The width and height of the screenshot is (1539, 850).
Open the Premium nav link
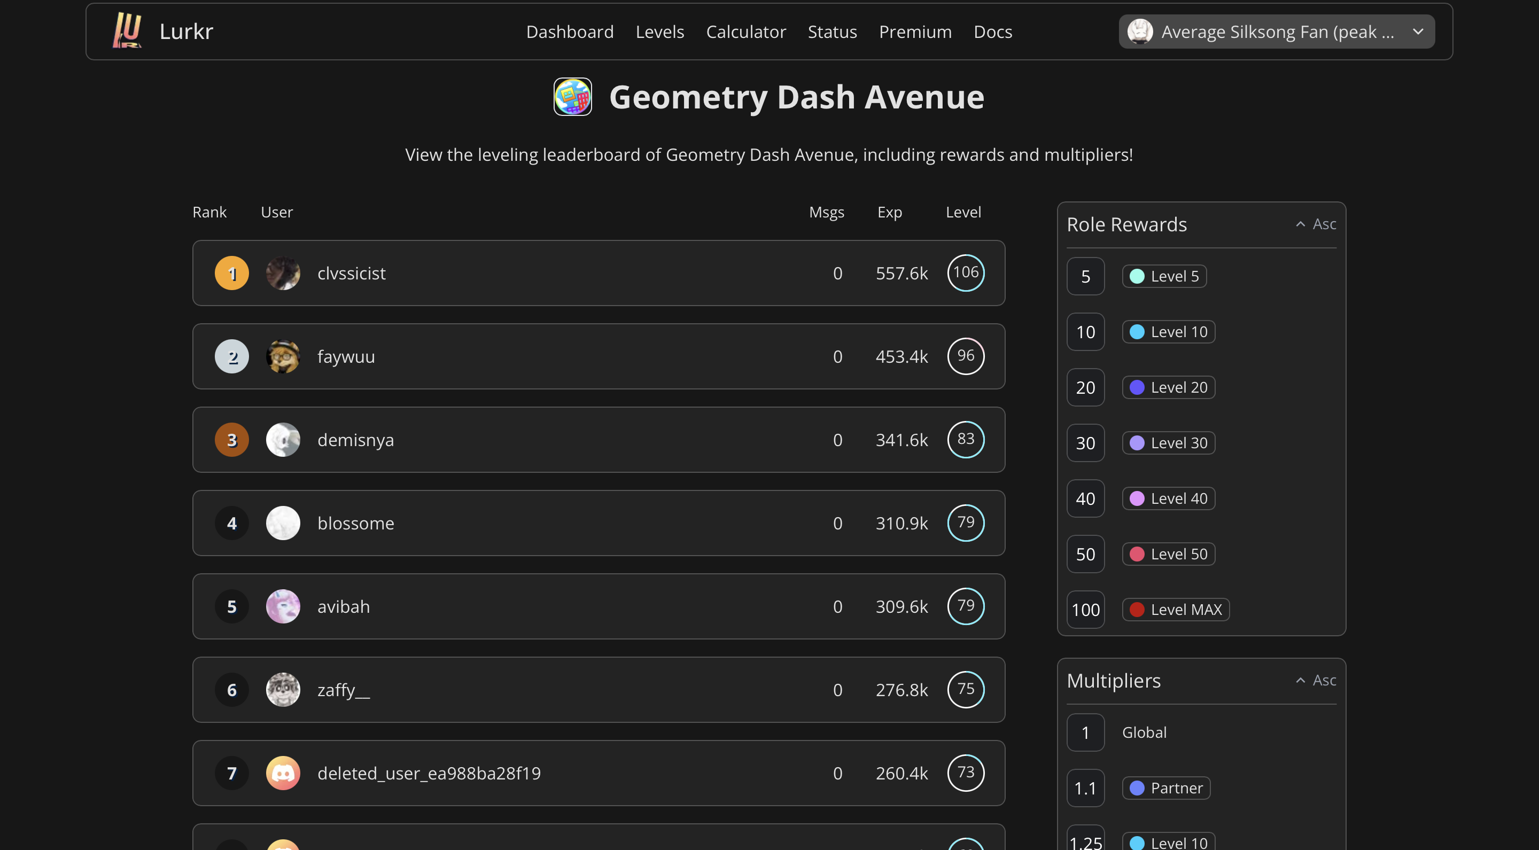pos(915,32)
